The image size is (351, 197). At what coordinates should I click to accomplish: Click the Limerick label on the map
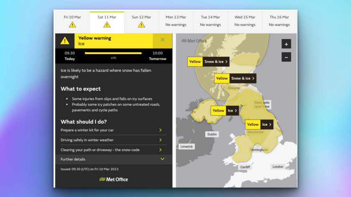(186, 147)
